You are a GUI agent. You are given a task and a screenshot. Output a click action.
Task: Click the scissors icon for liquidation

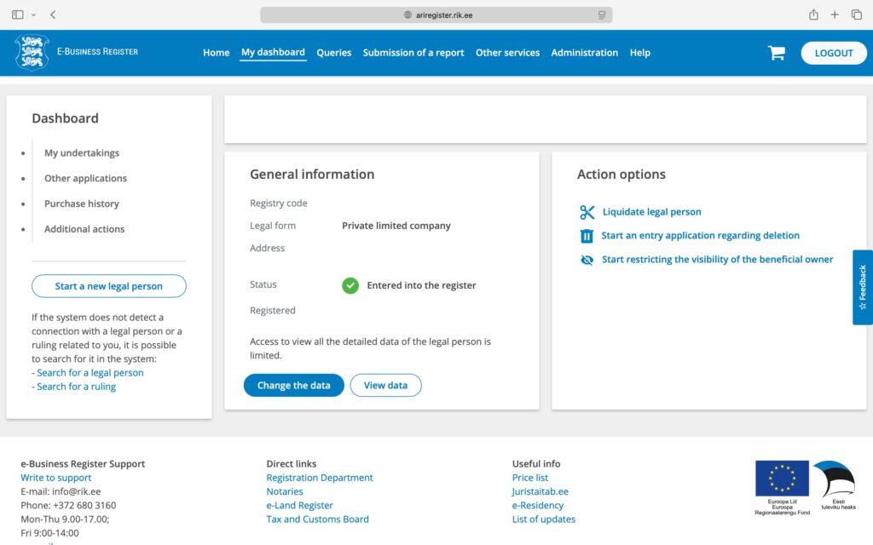coord(587,212)
